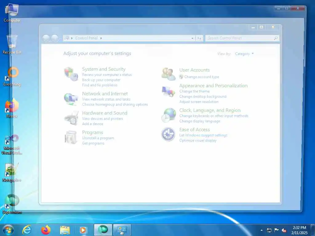The width and height of the screenshot is (315, 236).
Task: Click Get programs link
Action: point(93,143)
